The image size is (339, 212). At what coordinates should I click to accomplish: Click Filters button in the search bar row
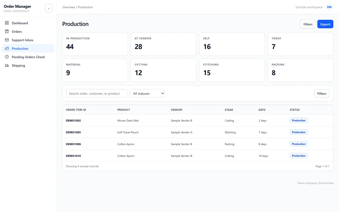(x=322, y=93)
